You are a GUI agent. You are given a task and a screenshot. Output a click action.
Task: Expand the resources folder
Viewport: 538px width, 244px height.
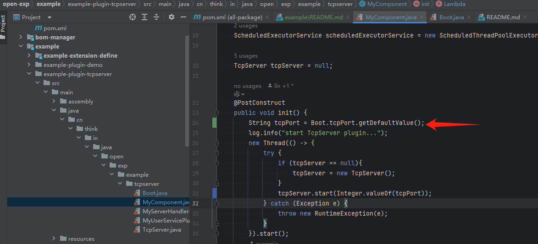coord(54,239)
